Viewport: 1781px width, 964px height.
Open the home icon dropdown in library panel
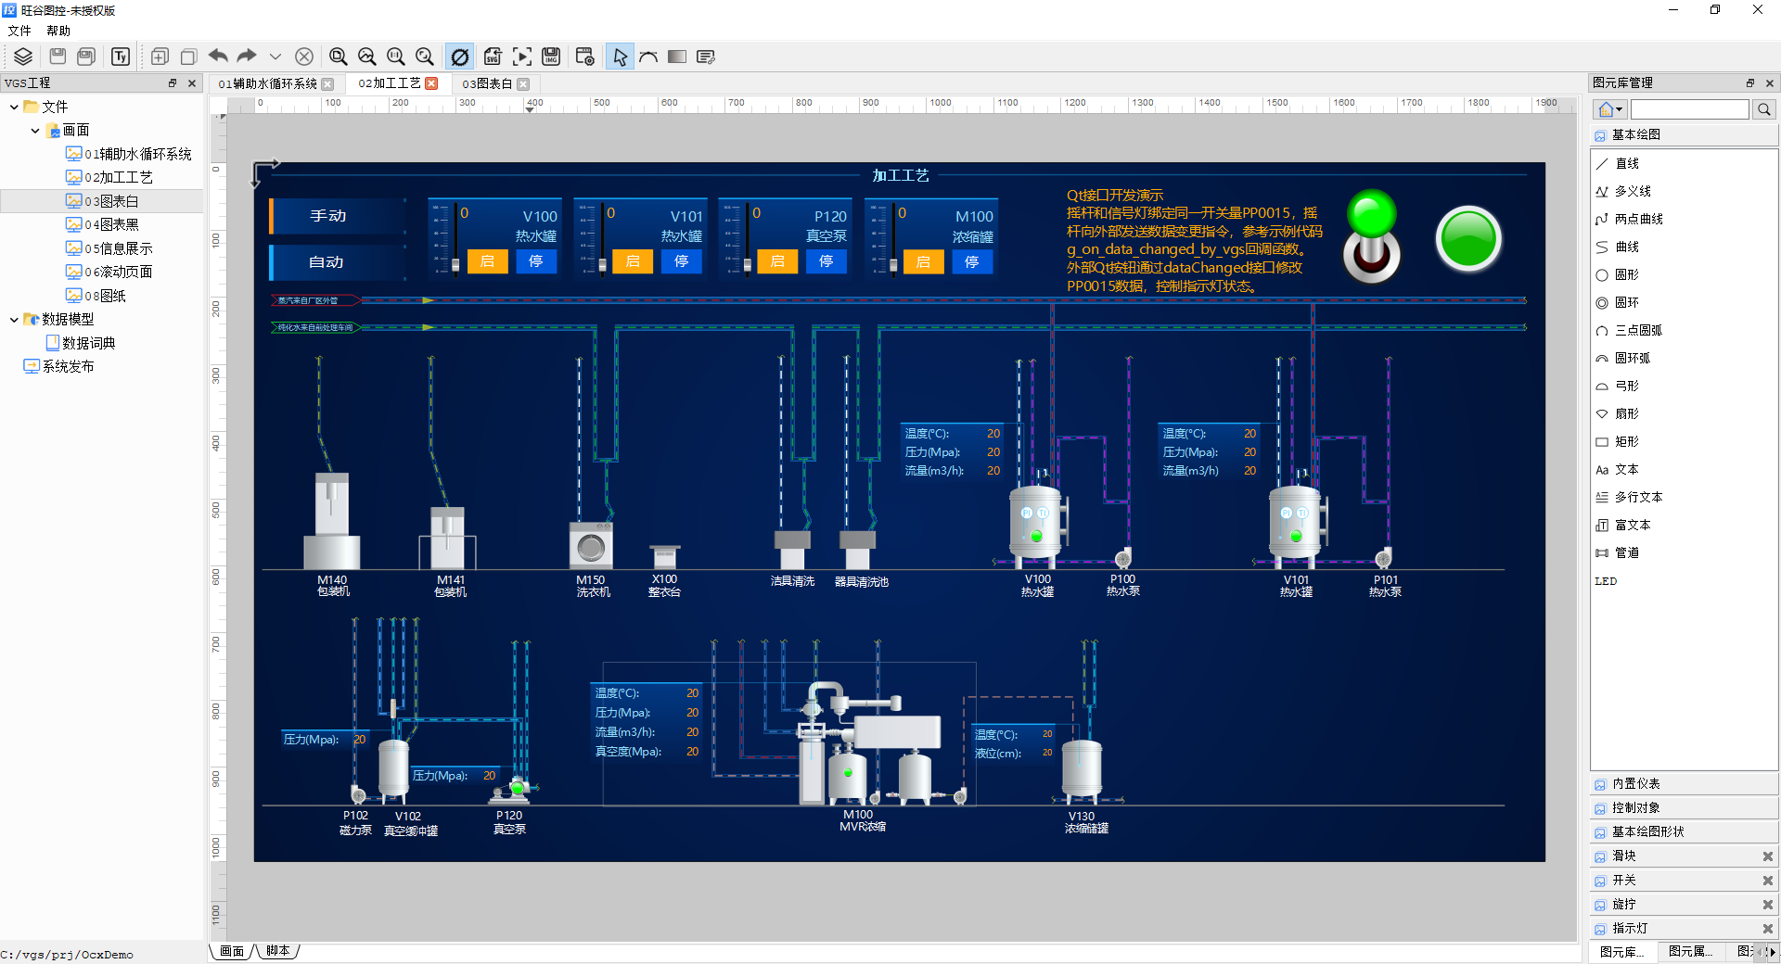click(x=1610, y=109)
